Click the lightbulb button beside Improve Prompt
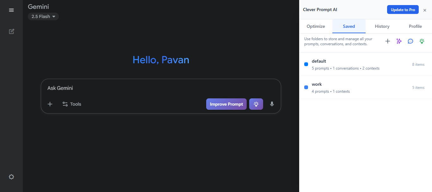Screen dimensions: 432x192 click(x=256, y=104)
